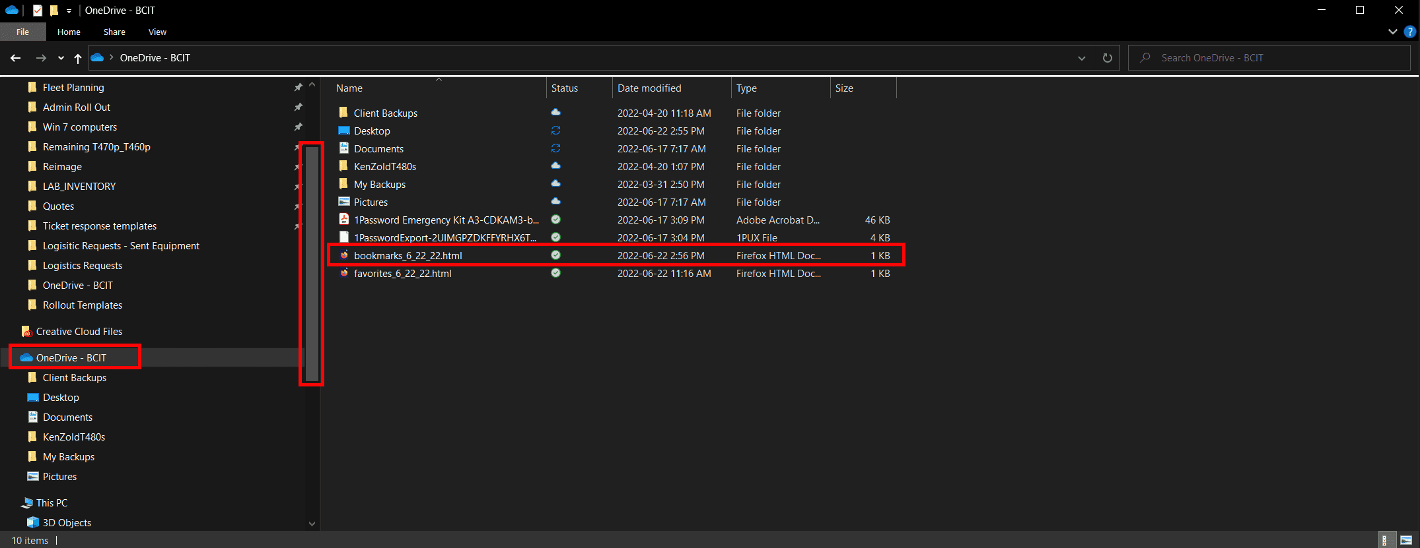Switch to large icons view in status bar
This screenshot has height=548, width=1420.
(x=1406, y=540)
